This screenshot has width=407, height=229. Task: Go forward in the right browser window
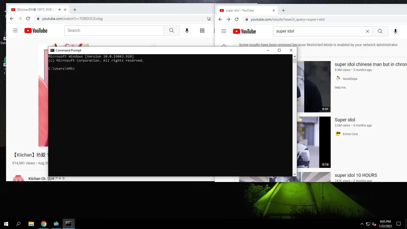(228, 19)
